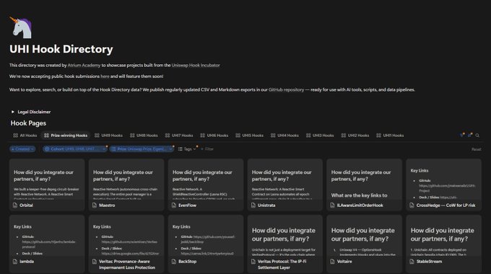491x274 pixels.
Task: Click the page icon beside Maestro
Action: pos(95,205)
